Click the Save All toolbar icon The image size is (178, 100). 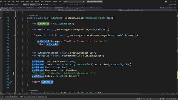coord(13,4)
